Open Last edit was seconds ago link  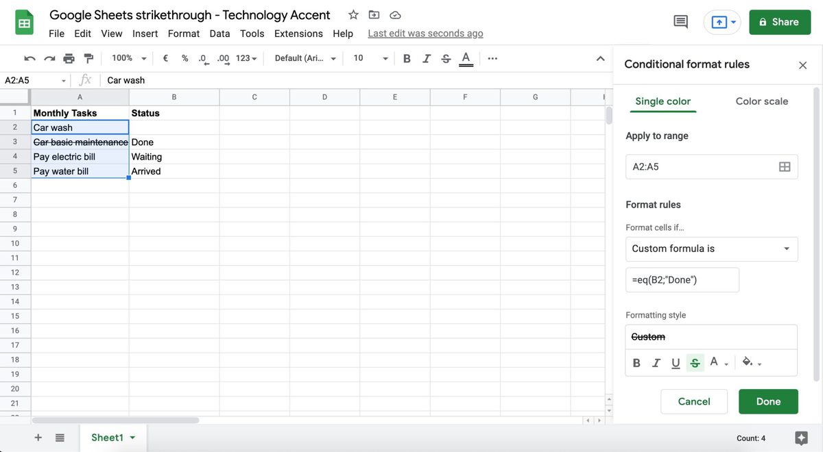[x=425, y=34]
